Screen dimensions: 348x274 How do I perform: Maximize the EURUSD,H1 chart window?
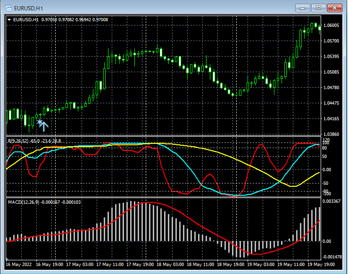[x=318, y=8]
